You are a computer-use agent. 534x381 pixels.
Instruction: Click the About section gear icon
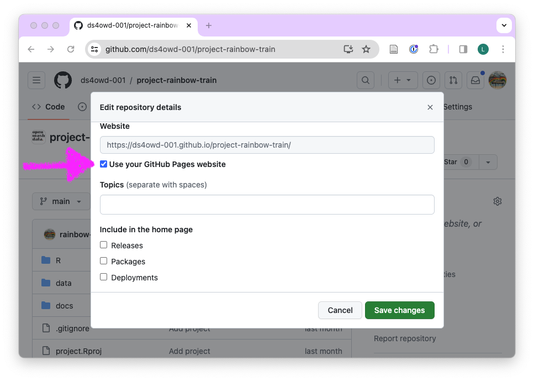pos(497,201)
